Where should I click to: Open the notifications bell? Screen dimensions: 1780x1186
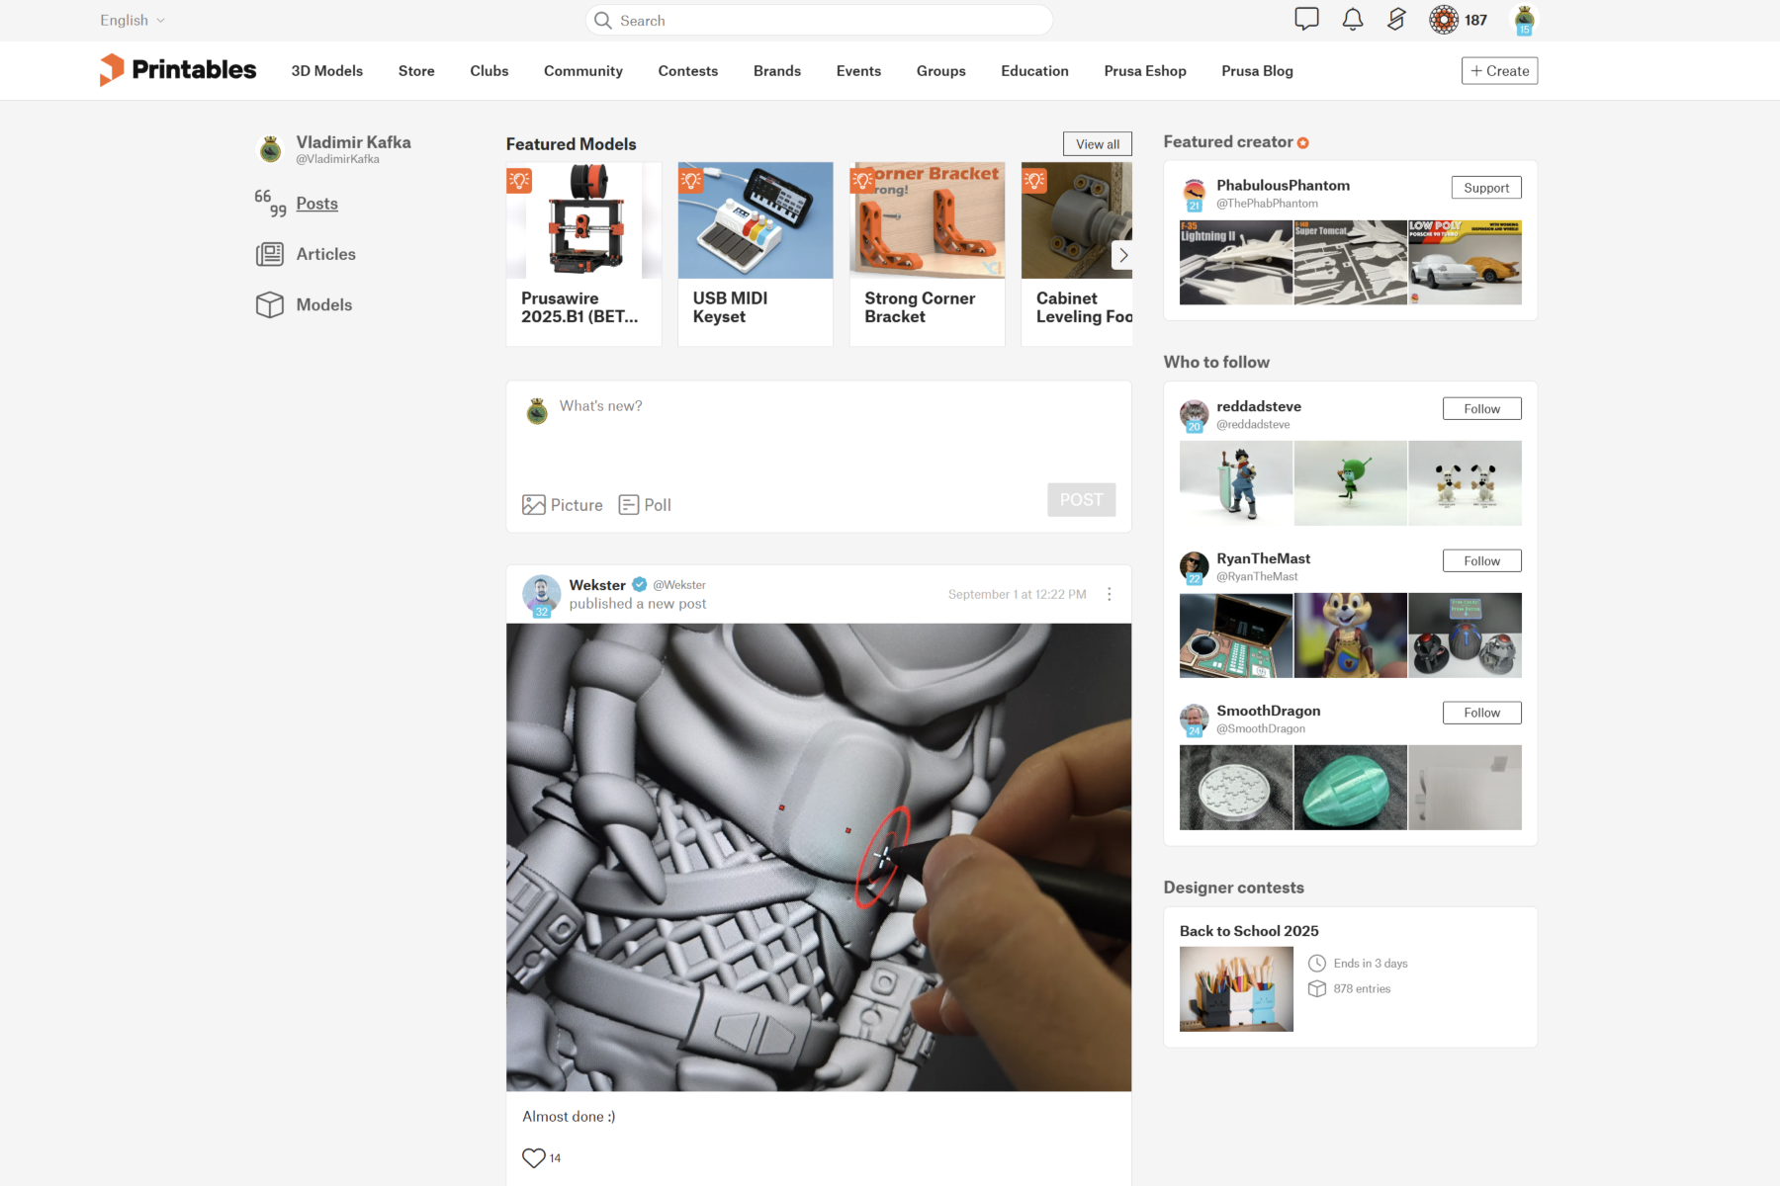click(1353, 19)
